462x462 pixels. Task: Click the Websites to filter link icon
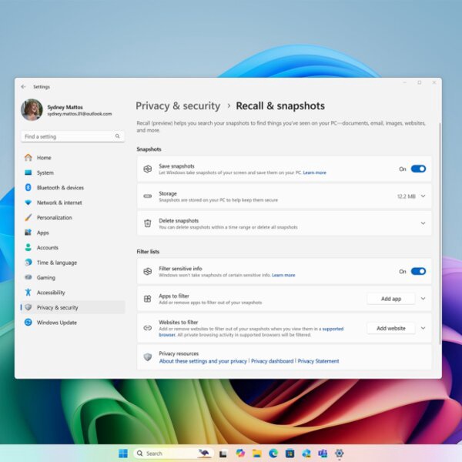[x=148, y=328]
